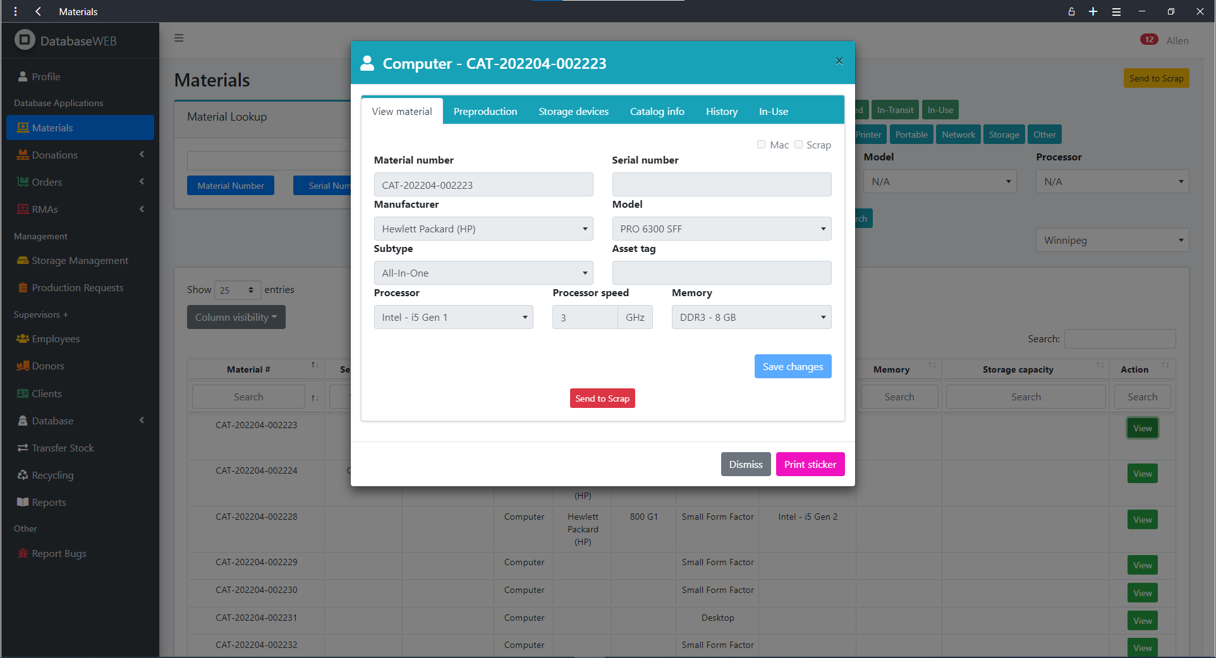Open the Show entries count dropdown
The width and height of the screenshot is (1216, 658).
coord(238,290)
